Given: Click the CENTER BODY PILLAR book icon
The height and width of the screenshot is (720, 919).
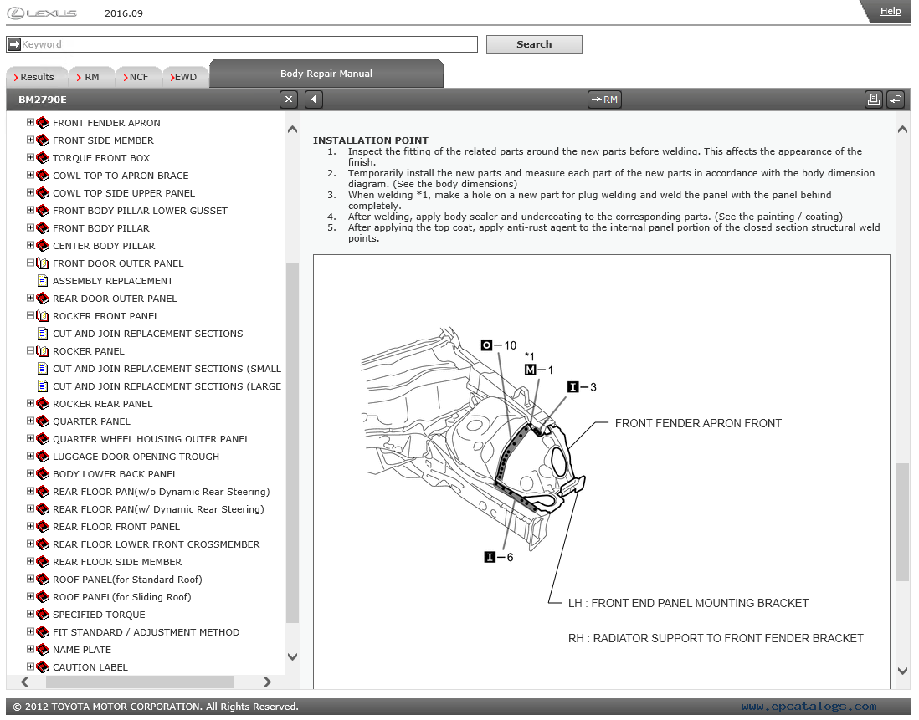Looking at the screenshot, I should coord(42,246).
